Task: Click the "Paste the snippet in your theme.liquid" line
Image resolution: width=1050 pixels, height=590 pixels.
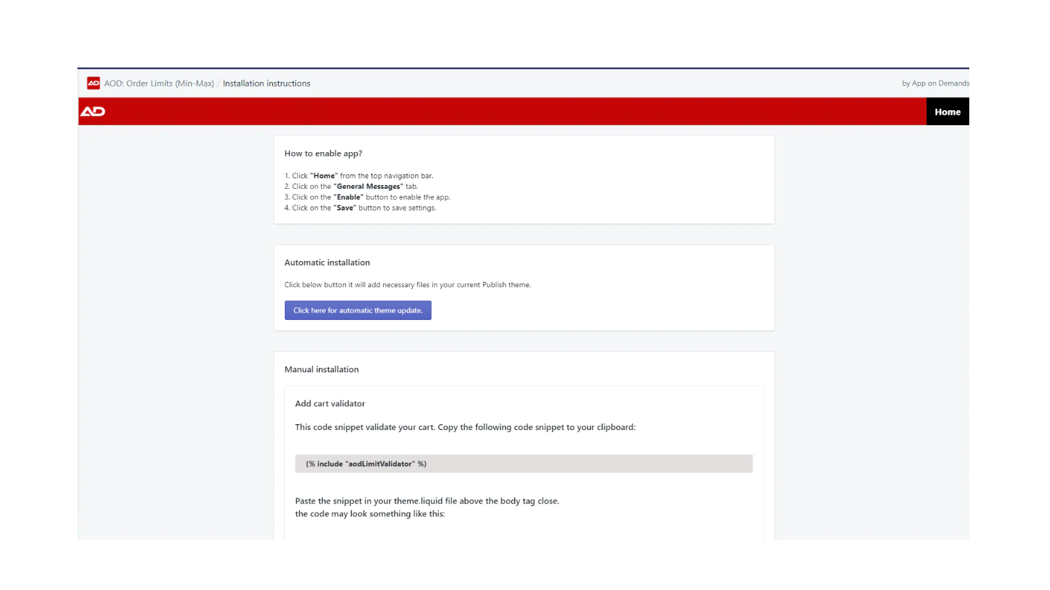Action: (x=427, y=501)
